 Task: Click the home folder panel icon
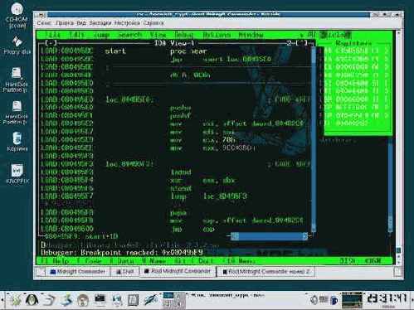[x=83, y=300]
